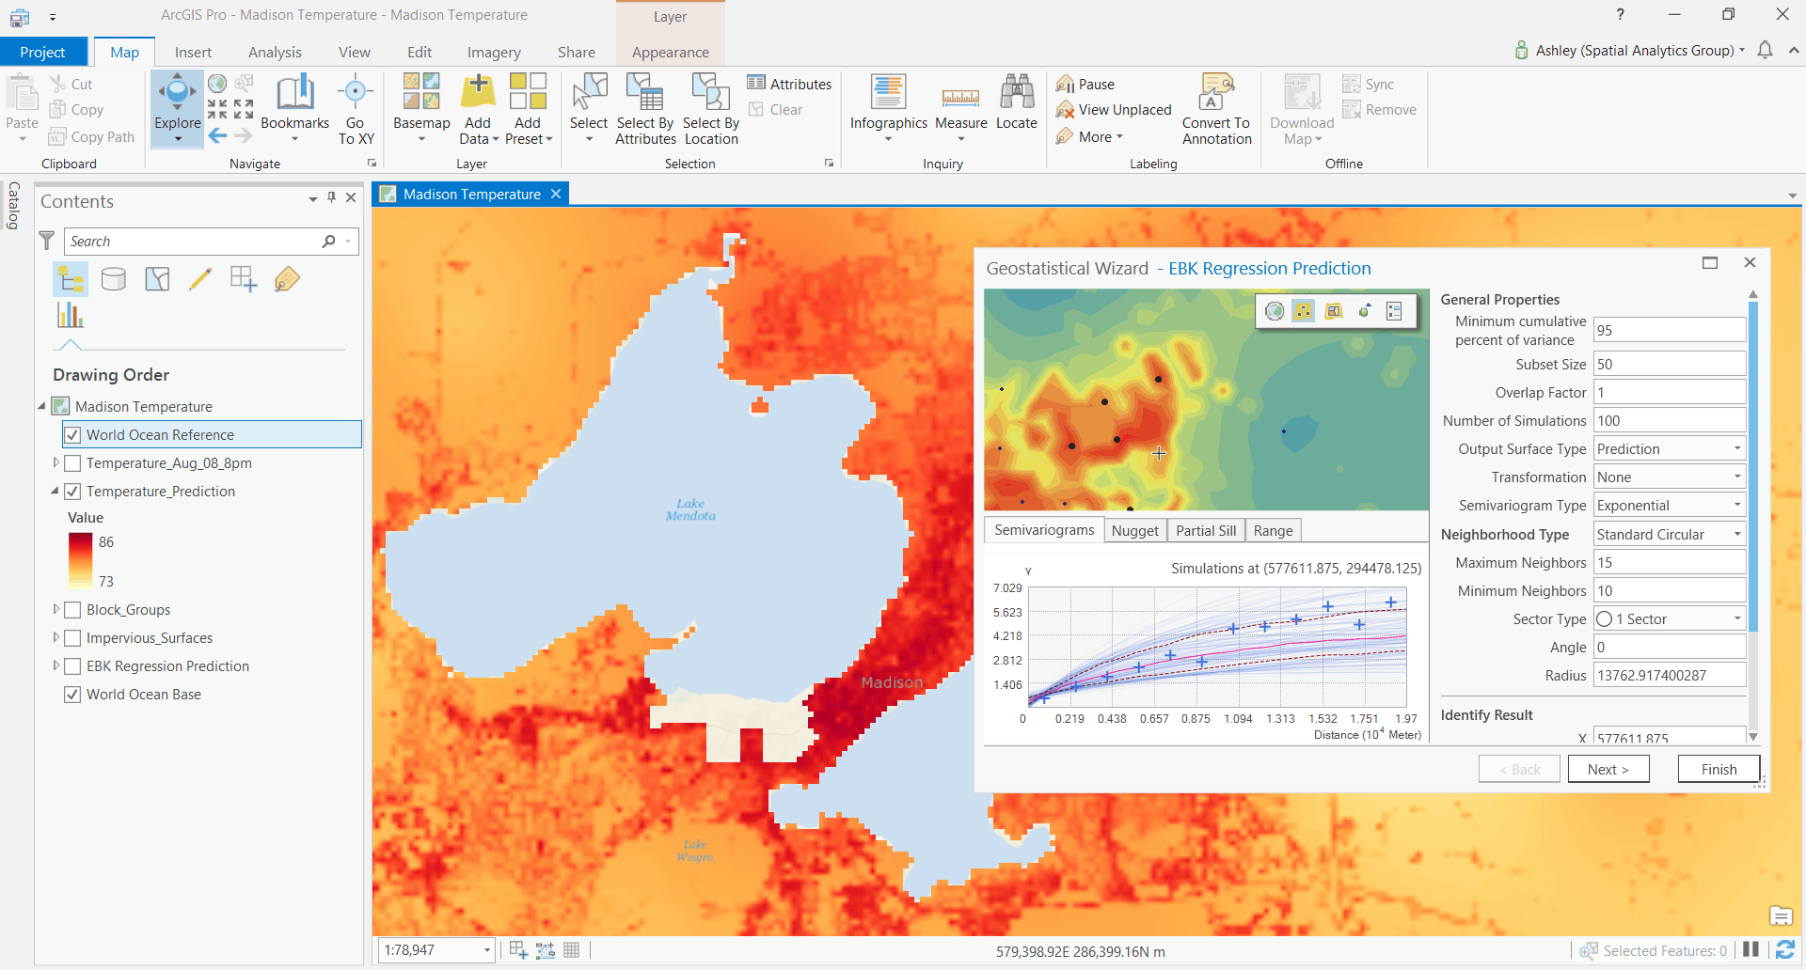The height and width of the screenshot is (970, 1806).
Task: Select the Partial Sill tab
Action: coord(1206,531)
